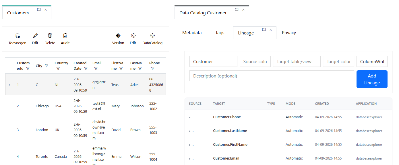This screenshot has height=165, width=399.
Task: Filter the Country column
Action: click(58, 69)
